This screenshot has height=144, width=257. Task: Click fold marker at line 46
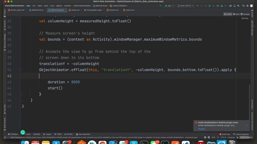[20, 100]
